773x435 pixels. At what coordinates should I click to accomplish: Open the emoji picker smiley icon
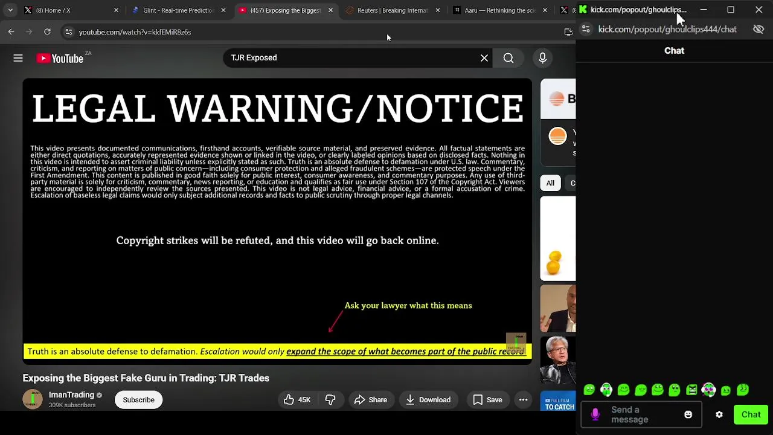(688, 414)
